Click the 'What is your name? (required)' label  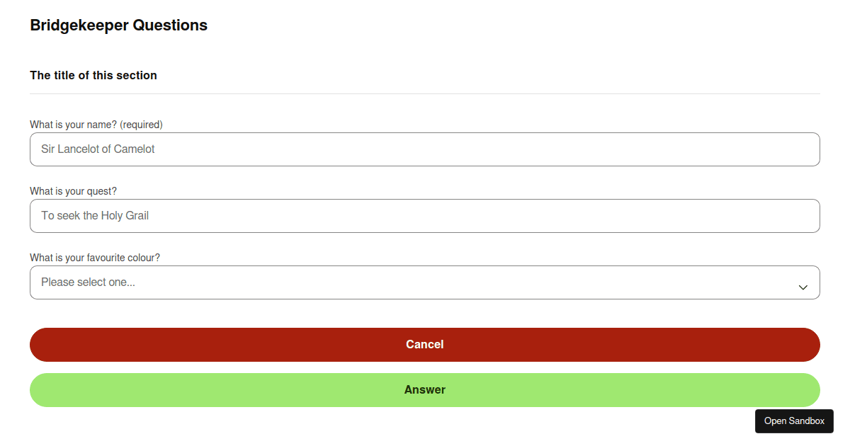[x=96, y=125]
